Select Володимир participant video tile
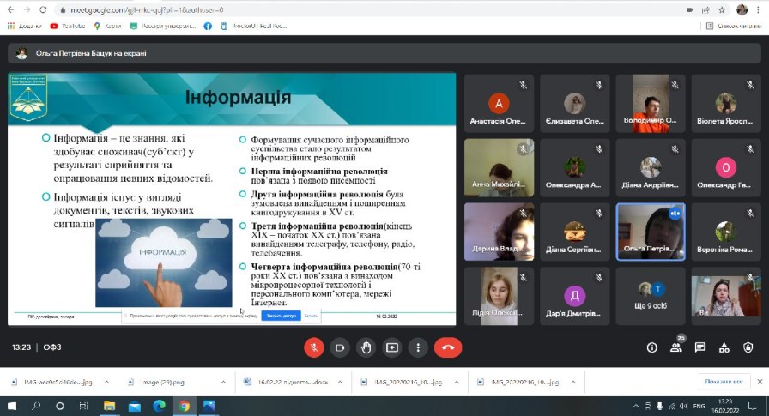Image resolution: width=769 pixels, height=416 pixels. pos(651,104)
